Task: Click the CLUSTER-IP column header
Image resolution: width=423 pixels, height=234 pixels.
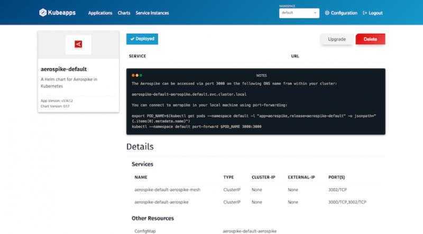Action: [x=263, y=177]
